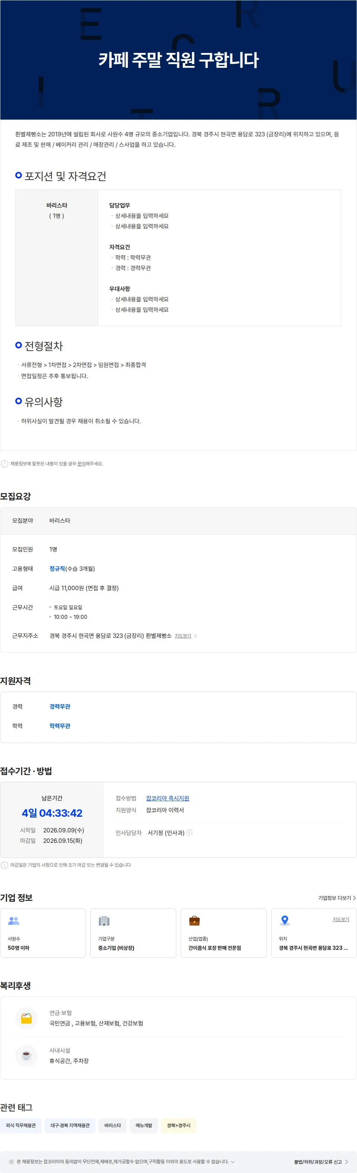Click the 간이음식 포장 판매 전문점 text
Viewport: 357px width, 1173px height.
pos(215,948)
